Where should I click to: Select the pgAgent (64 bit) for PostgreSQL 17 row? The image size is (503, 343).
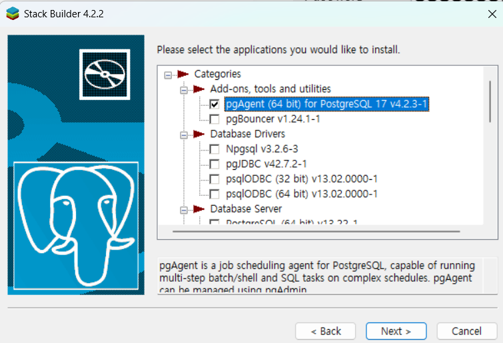point(326,104)
